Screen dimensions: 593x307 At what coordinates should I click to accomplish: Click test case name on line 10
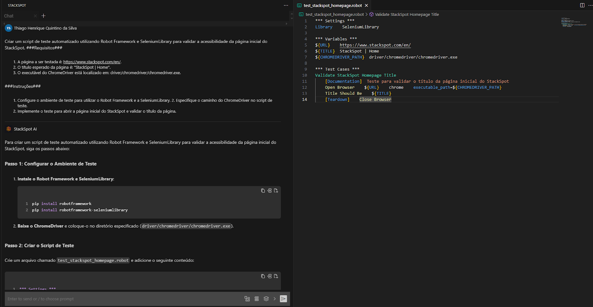pos(355,75)
